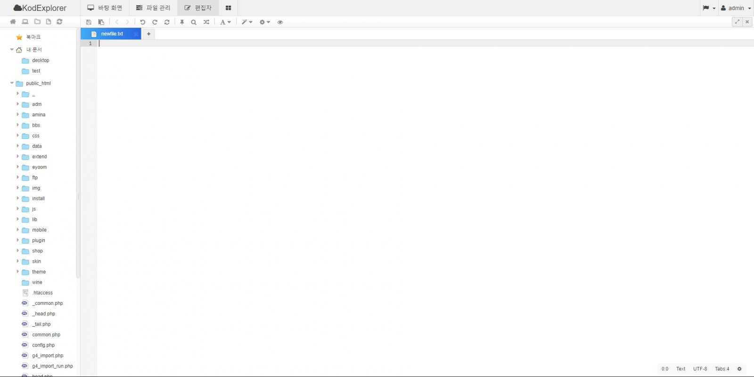
Task: Expand the amina folder
Action: 18,114
